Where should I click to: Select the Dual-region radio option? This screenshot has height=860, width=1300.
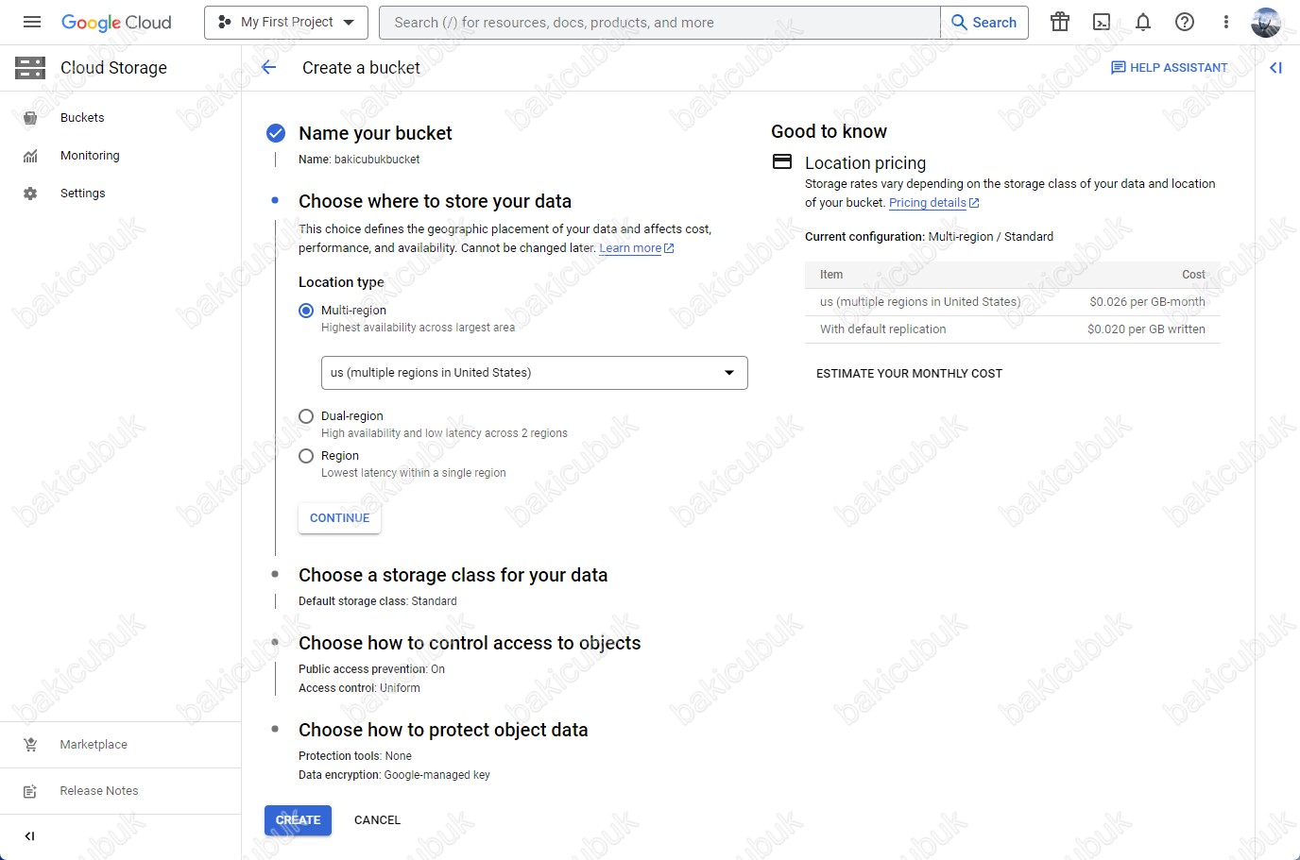click(306, 416)
